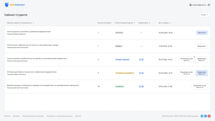Click the date 27.03.2026, 17:56
Screen dimensions: 215x121
coord(165,87)
